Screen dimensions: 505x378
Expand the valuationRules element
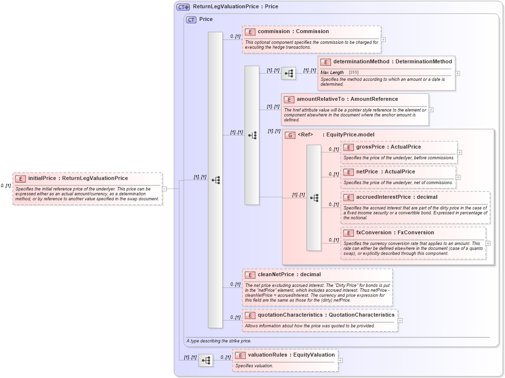click(x=340, y=360)
